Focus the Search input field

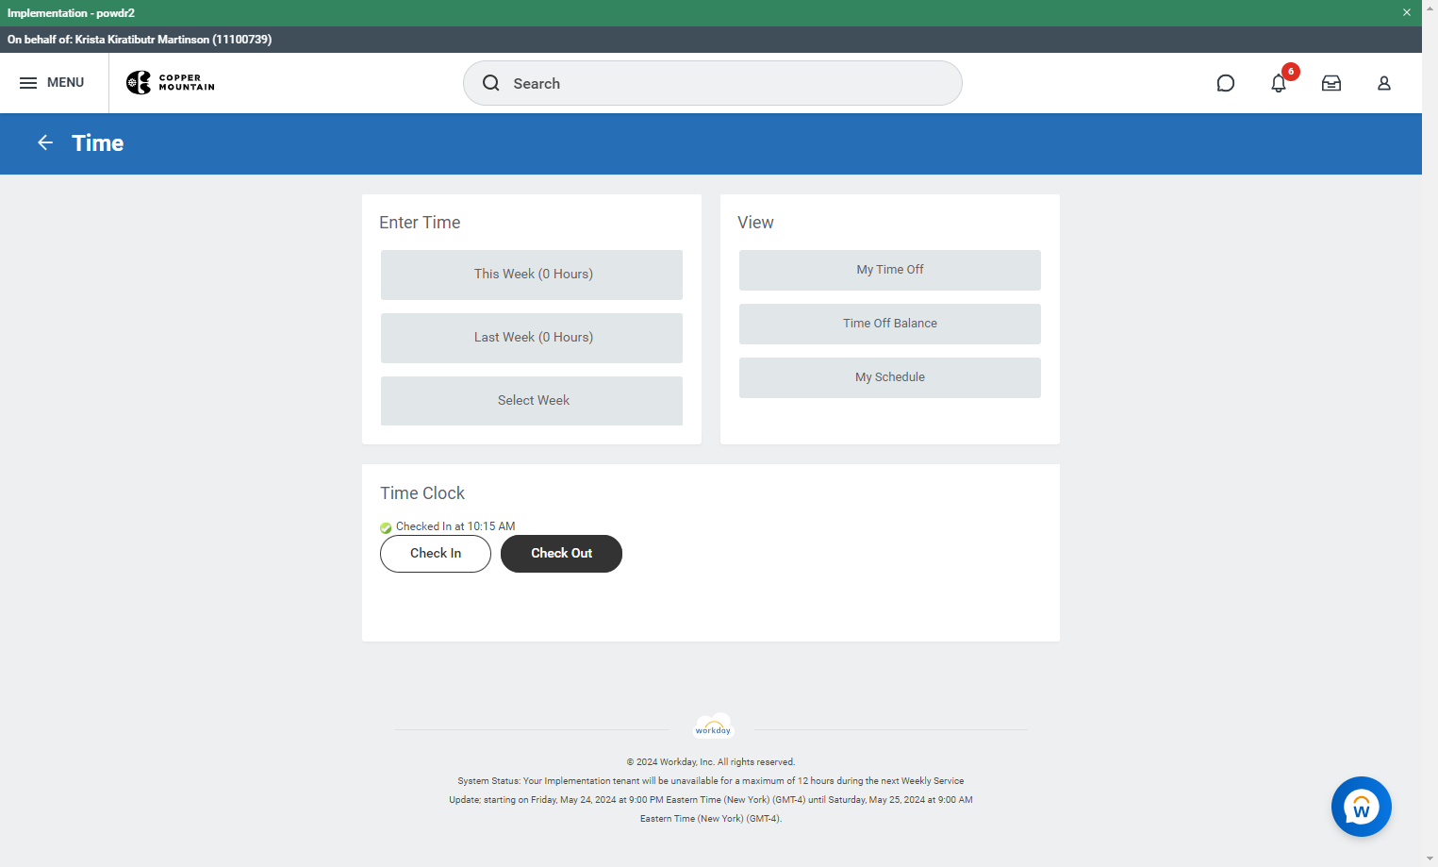(713, 83)
